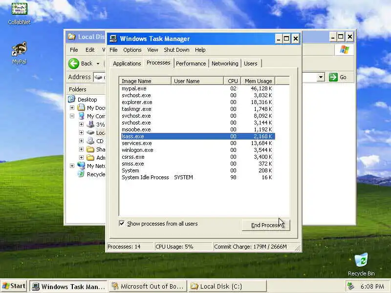Switch to the Networking tab

pyautogui.click(x=225, y=63)
